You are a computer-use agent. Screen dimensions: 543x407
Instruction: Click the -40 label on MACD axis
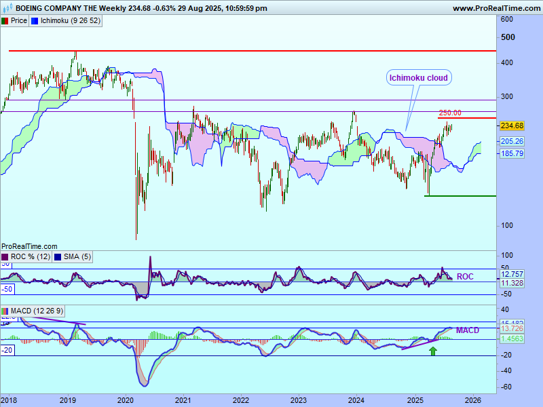[x=506, y=370]
